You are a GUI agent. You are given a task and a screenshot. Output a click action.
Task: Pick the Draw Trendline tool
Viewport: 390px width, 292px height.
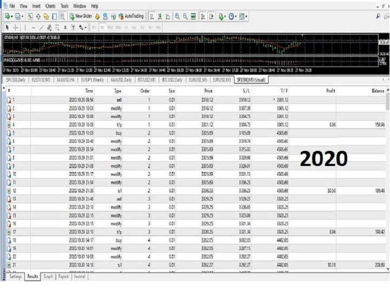click(42, 27)
